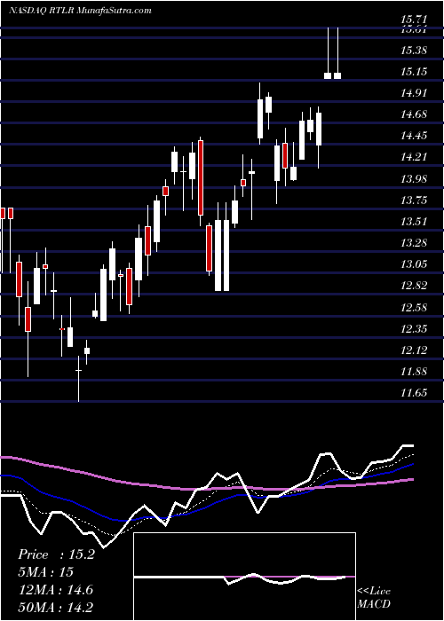
Task: Click the 14.45 price axis label
Action: point(414,137)
